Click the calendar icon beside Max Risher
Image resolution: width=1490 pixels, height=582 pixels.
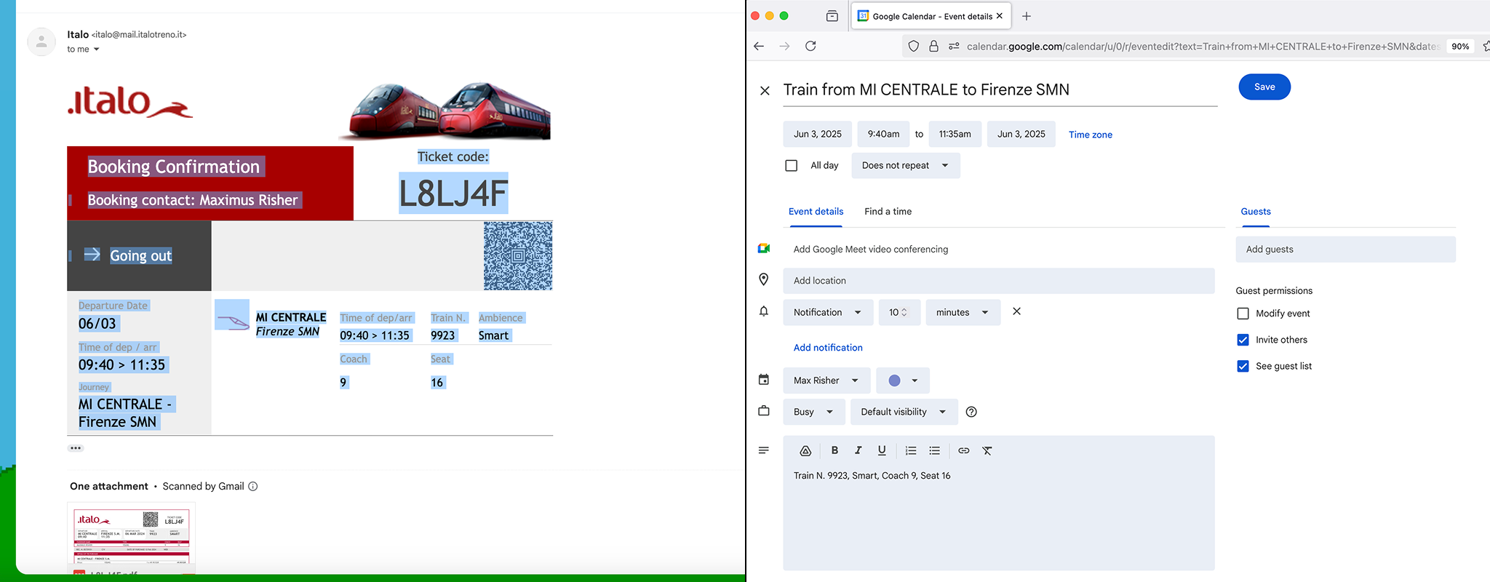tap(764, 380)
